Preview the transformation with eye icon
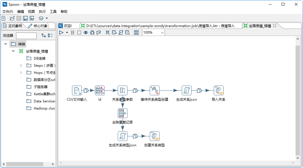This screenshot has width=303, height=168. pos(85,33)
